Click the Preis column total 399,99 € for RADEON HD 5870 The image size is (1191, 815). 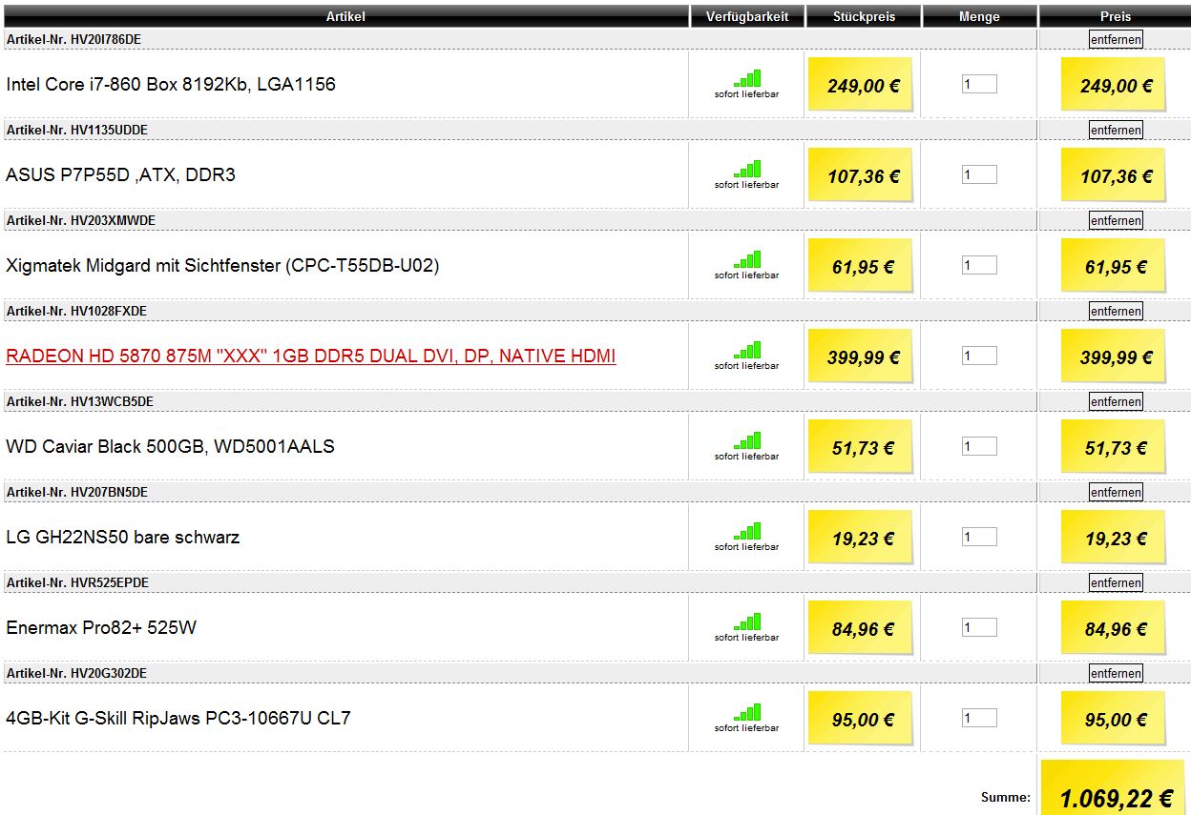pos(1116,357)
